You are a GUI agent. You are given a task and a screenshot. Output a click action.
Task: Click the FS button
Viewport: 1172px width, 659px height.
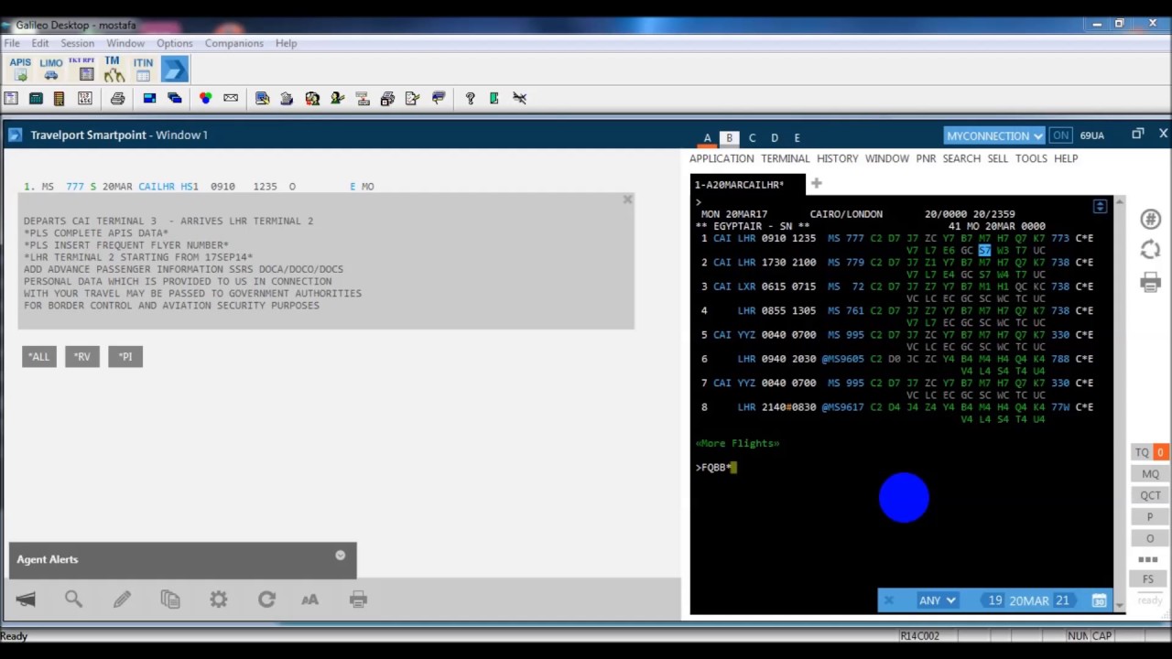pyautogui.click(x=1148, y=578)
